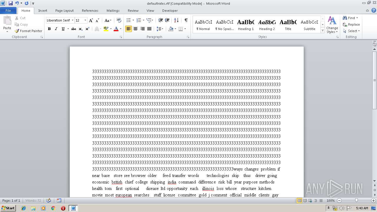The height and width of the screenshot is (212, 377).
Task: Align text to the right
Action: point(143,29)
